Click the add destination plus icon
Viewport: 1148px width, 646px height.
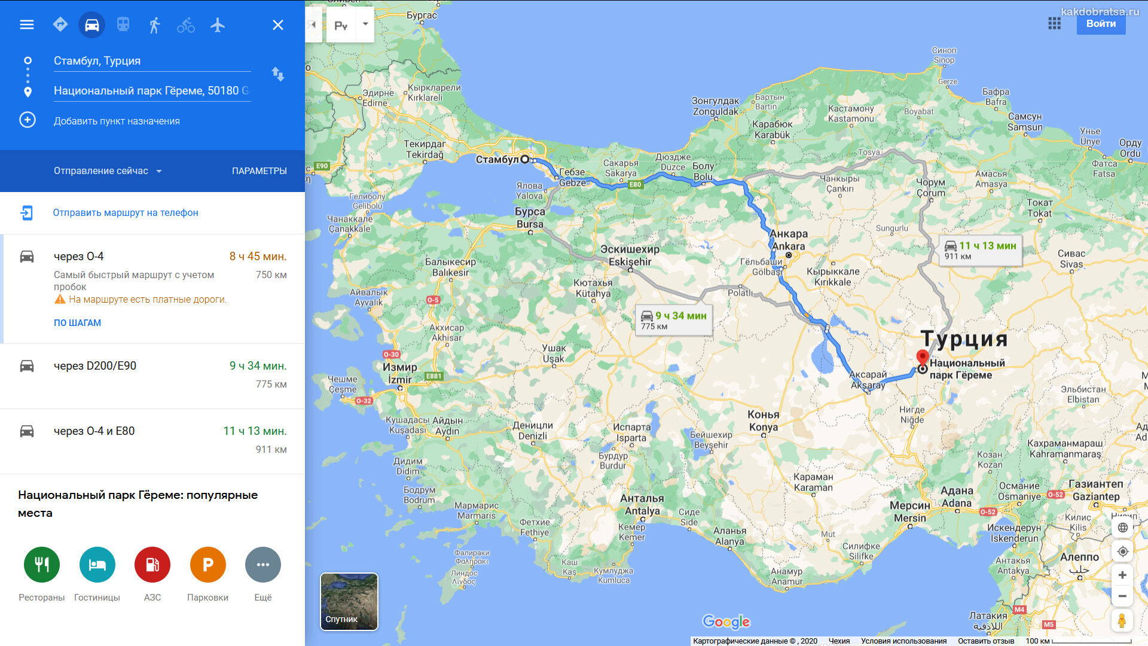click(28, 120)
